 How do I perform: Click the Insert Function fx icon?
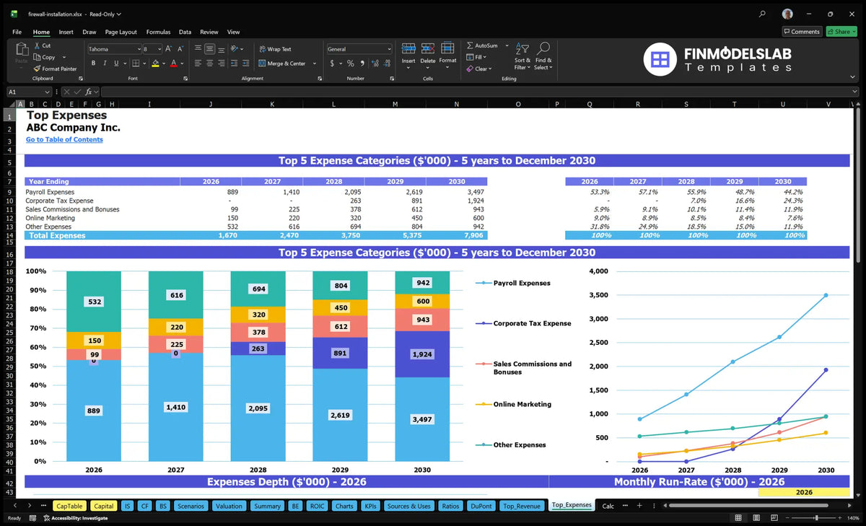pyautogui.click(x=89, y=92)
